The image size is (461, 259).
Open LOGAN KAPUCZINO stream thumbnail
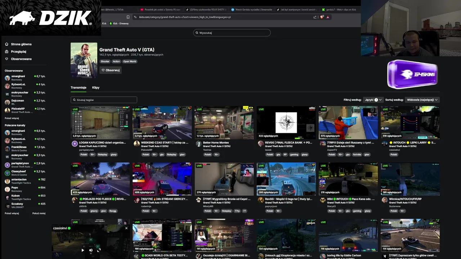(100, 122)
